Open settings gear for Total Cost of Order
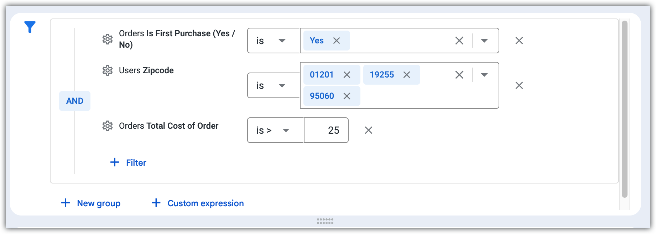 (x=108, y=126)
